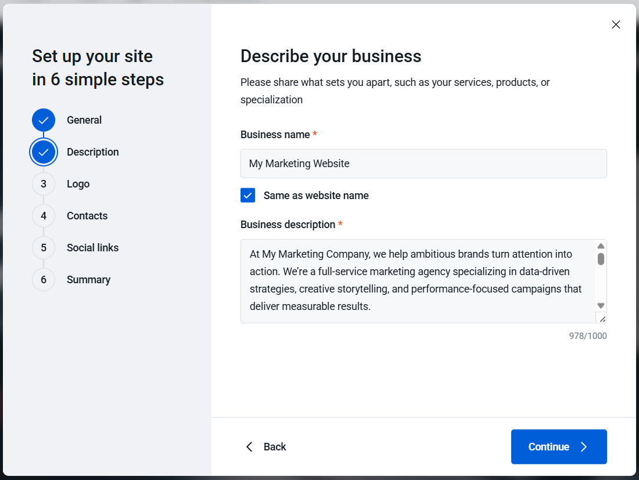Go back using the Back button
This screenshot has width=639, height=480.
pos(274,447)
